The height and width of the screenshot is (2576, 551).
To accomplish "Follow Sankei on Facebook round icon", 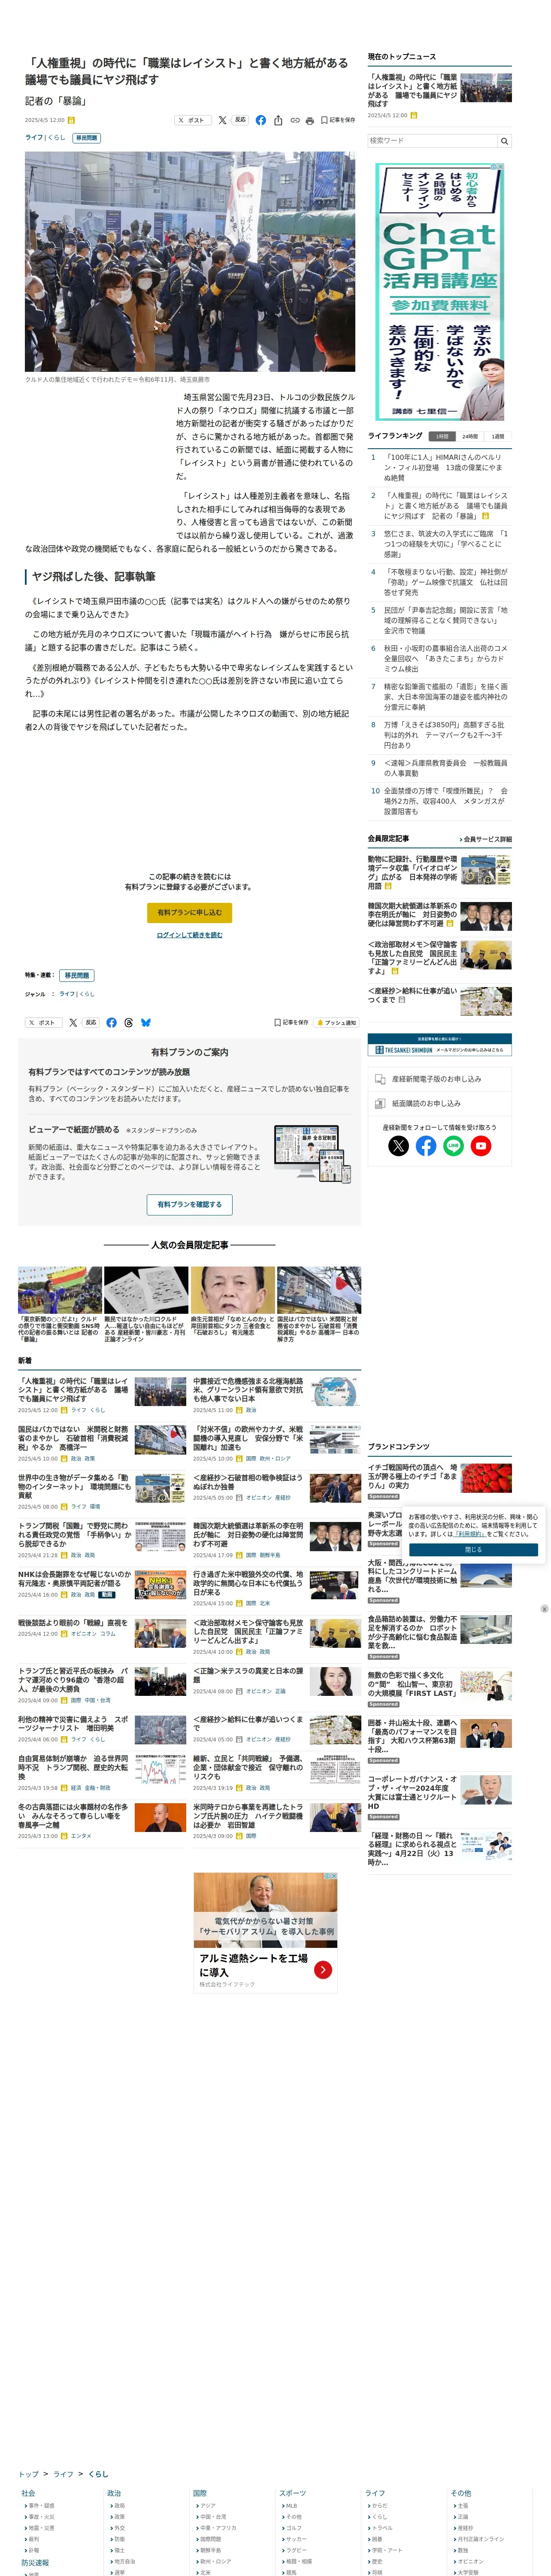I will click(x=426, y=1146).
